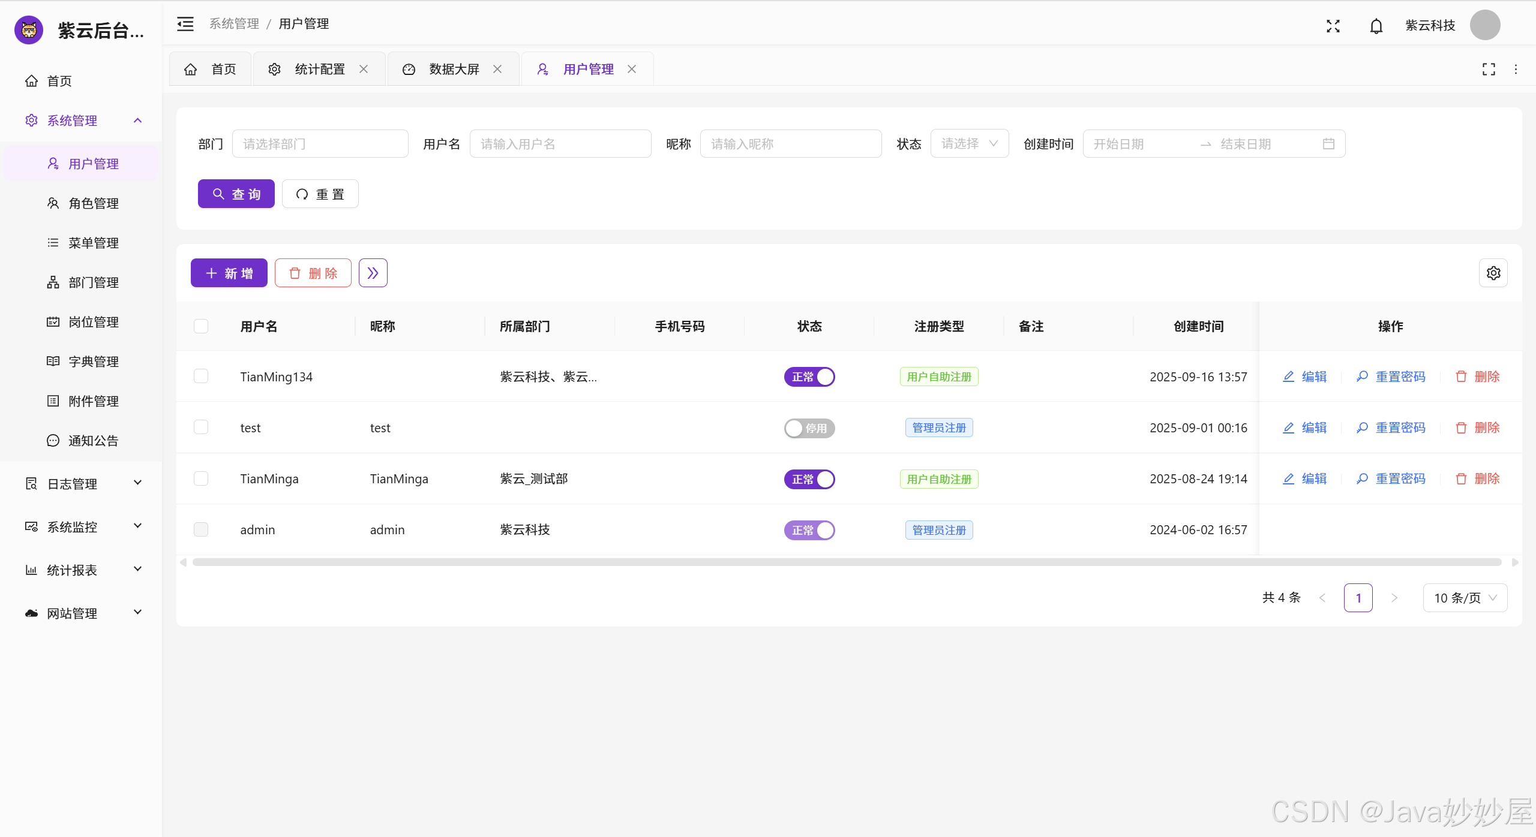Delete the test user row
The height and width of the screenshot is (837, 1536).
(1477, 427)
